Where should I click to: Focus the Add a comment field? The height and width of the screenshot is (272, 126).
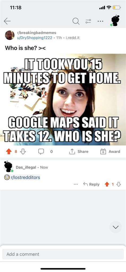63,254
